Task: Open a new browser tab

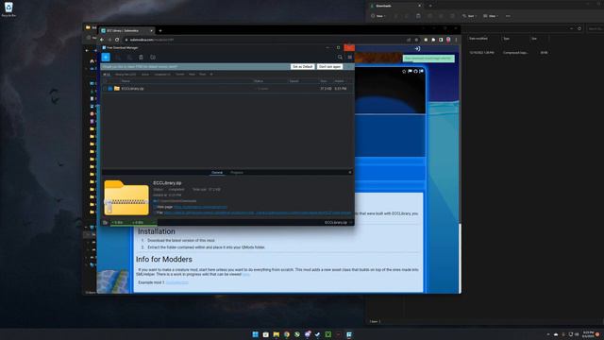Action: click(x=160, y=31)
